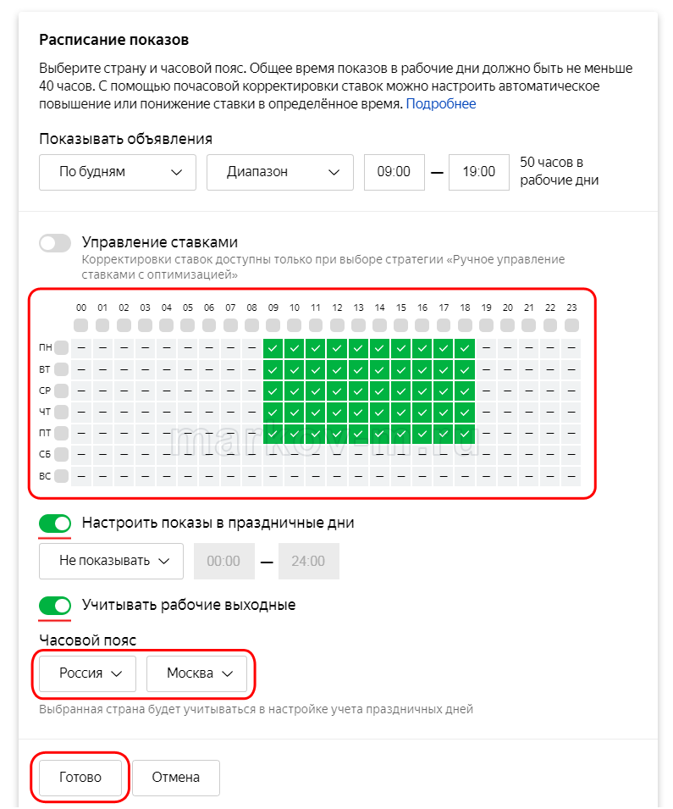Viewport: 673px width, 809px height.
Task: Toggle the hour 19 column checkbox
Action: click(x=486, y=325)
